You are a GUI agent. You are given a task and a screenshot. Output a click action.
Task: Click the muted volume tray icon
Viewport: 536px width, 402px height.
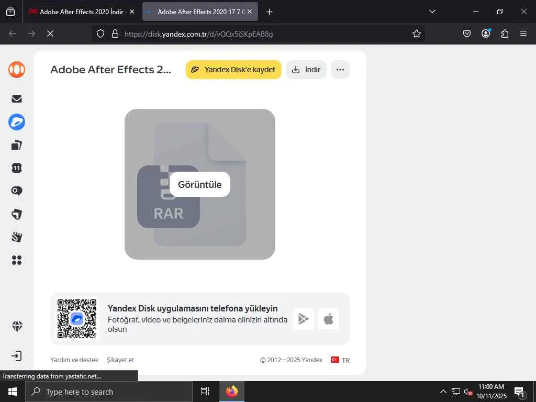pos(468,392)
